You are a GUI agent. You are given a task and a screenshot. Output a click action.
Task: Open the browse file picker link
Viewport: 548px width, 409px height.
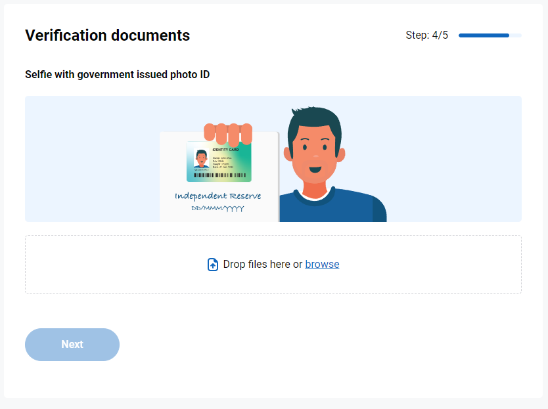[x=322, y=264]
